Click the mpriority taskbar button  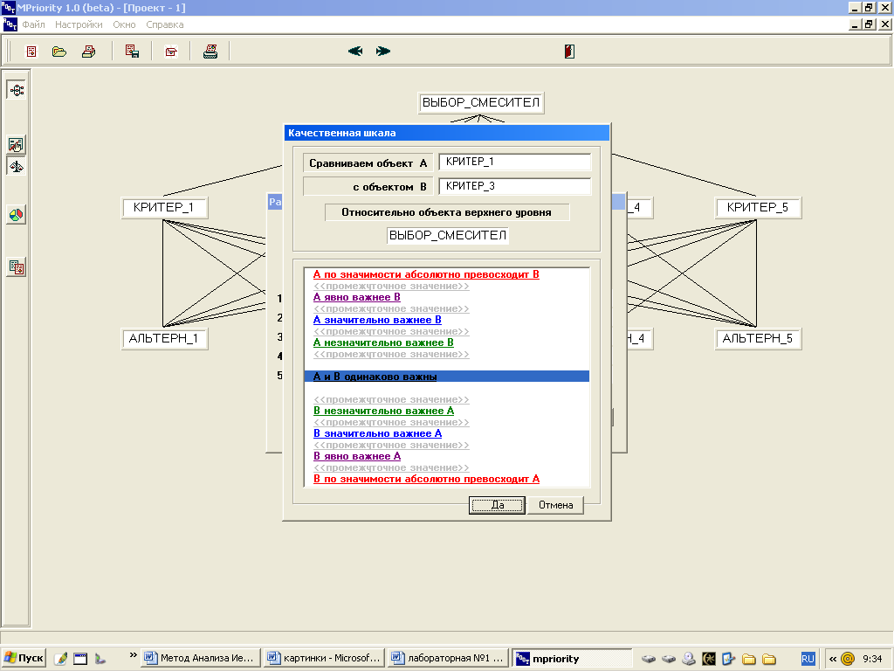pyautogui.click(x=572, y=659)
